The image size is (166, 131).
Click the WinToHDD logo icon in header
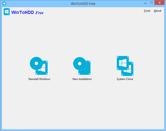click(7, 12)
